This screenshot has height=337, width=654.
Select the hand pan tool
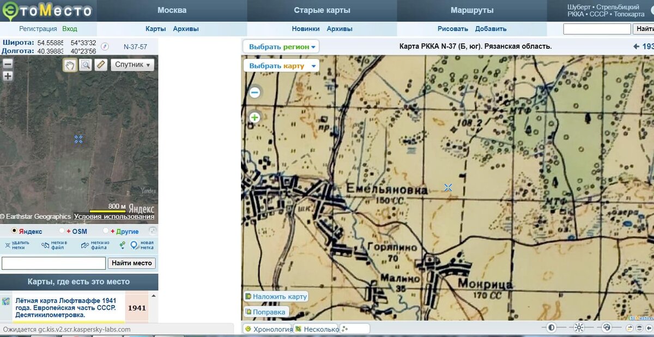click(x=70, y=65)
